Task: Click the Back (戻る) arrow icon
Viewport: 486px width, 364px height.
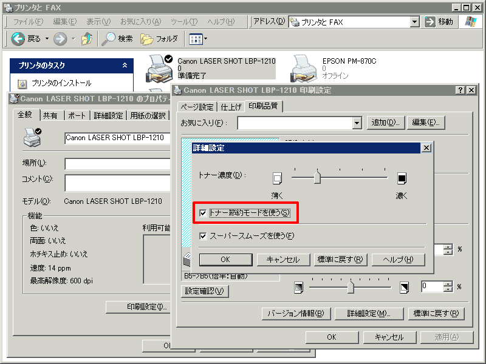Action: tap(18, 39)
